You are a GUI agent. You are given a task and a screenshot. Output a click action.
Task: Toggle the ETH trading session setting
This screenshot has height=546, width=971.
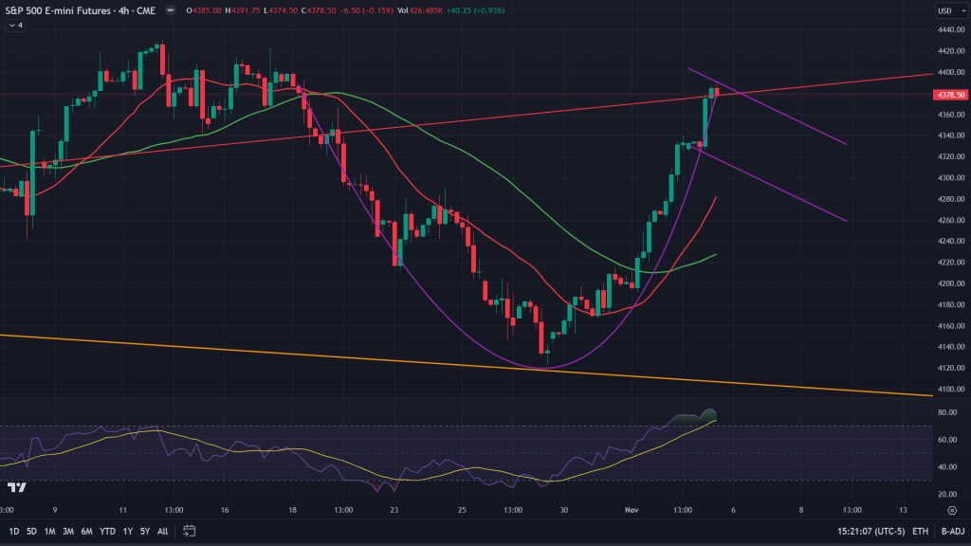(919, 530)
